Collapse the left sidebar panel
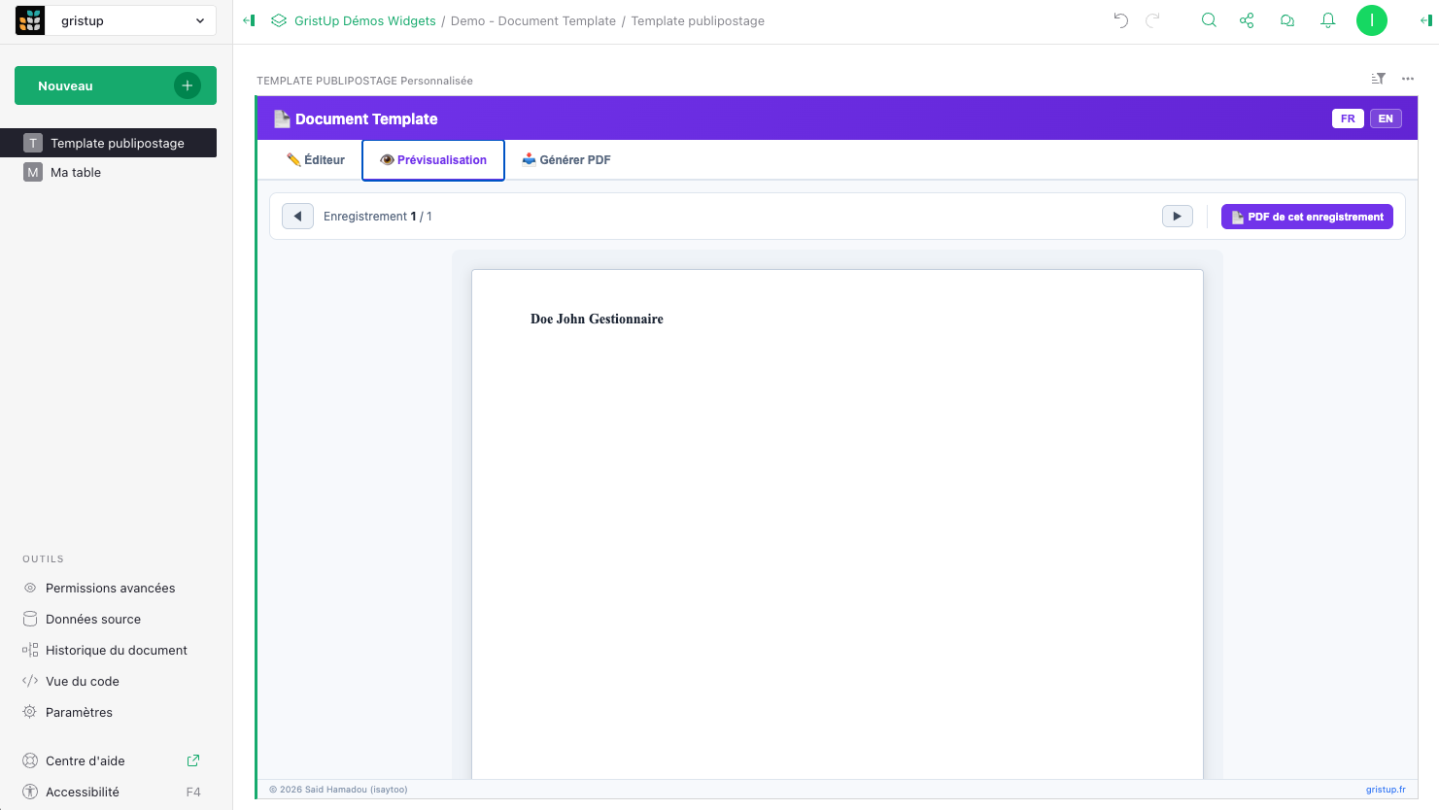Screen dimensions: 1439x810 coord(249,20)
